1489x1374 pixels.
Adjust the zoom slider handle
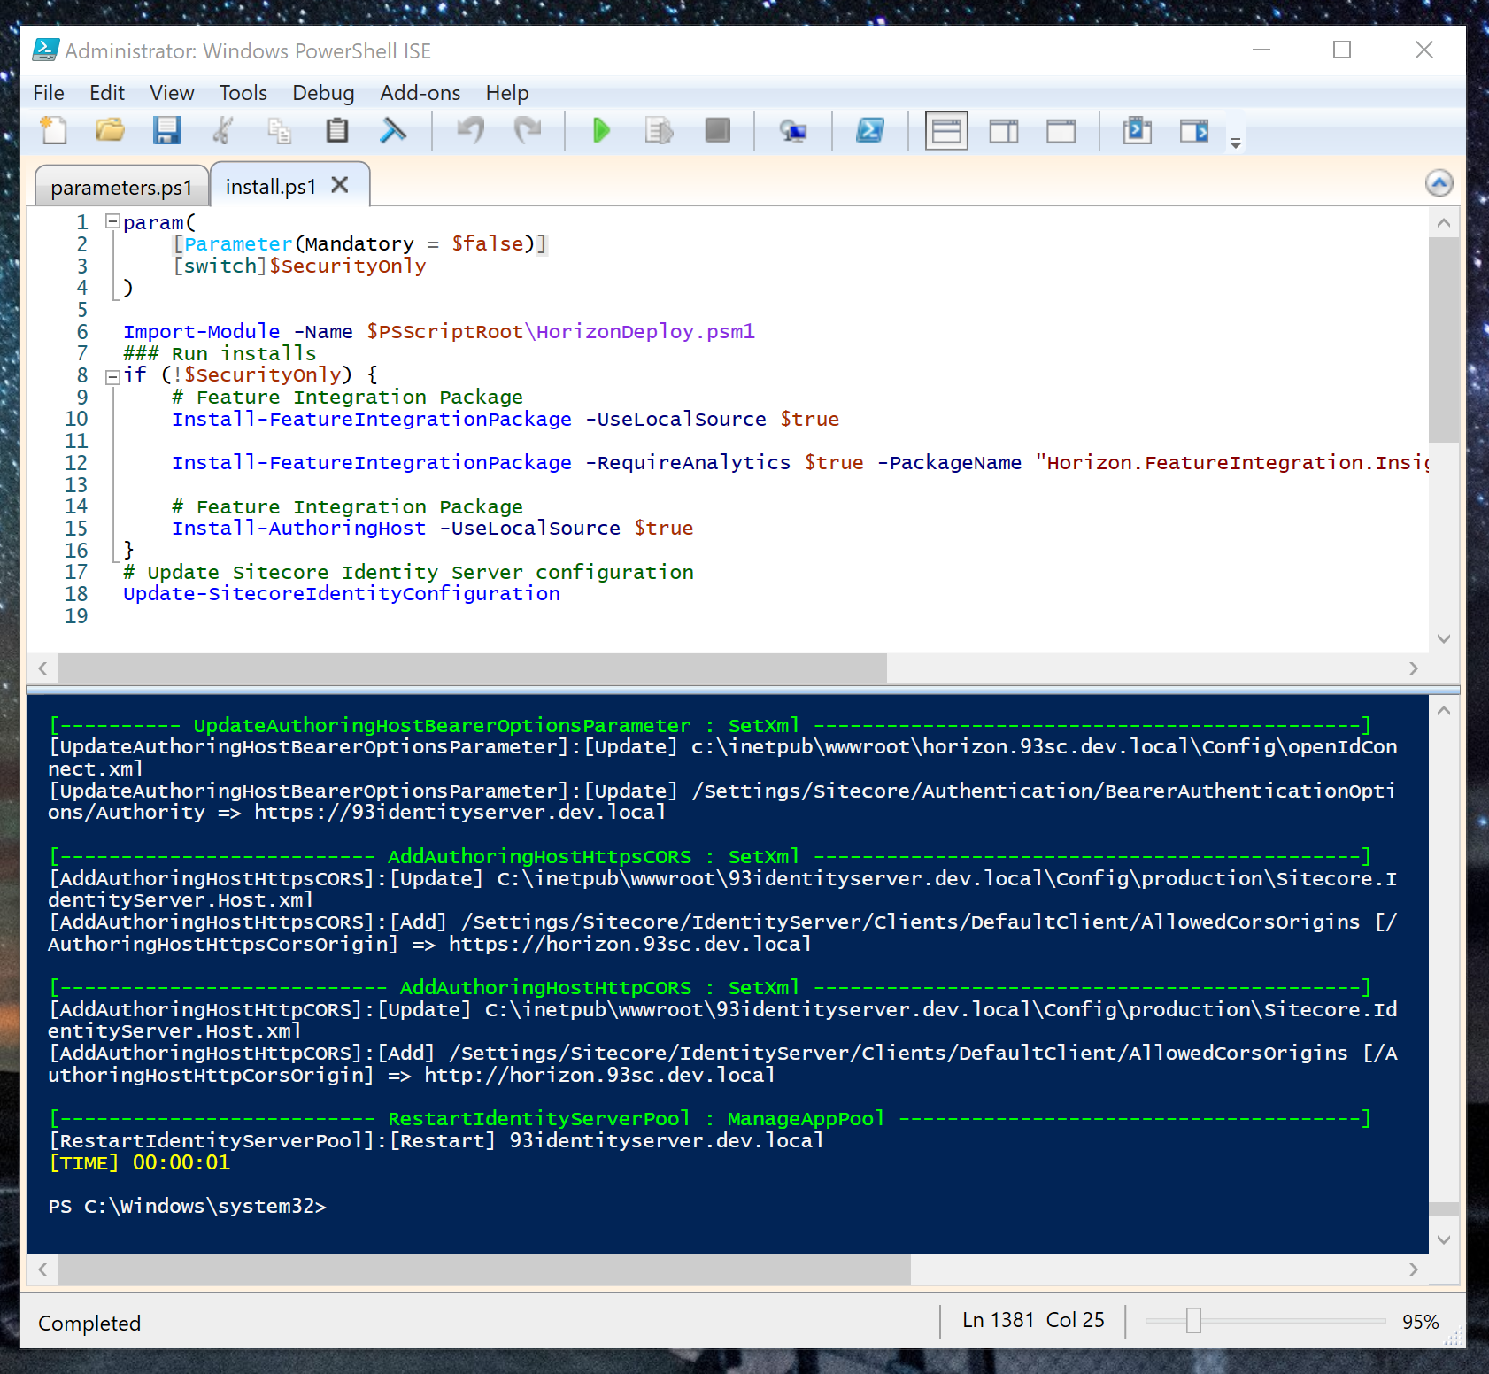coord(1193,1320)
